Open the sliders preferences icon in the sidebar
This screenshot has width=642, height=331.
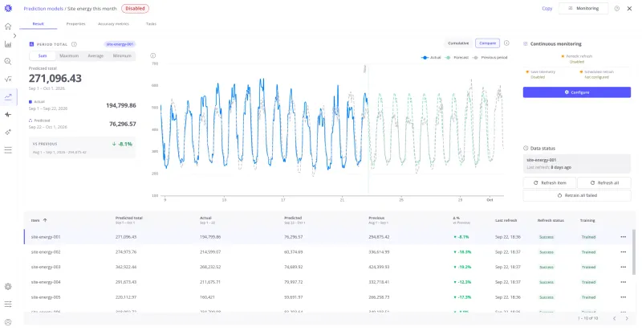click(x=8, y=304)
